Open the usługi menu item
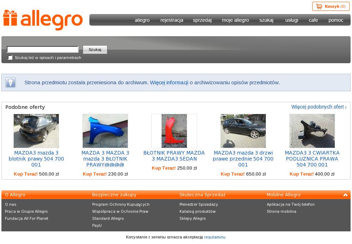 [x=291, y=20]
